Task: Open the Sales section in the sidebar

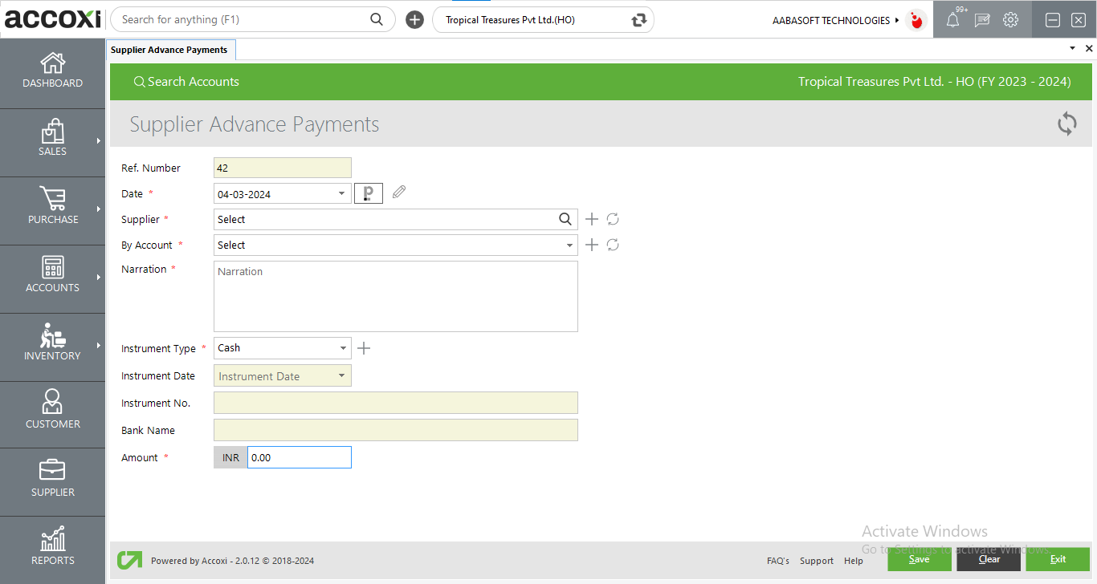Action: click(x=52, y=142)
